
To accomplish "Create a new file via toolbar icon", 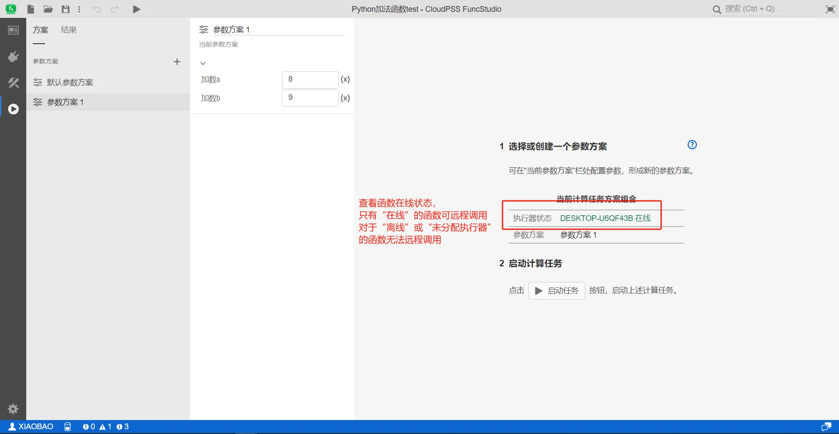I will (x=31, y=9).
